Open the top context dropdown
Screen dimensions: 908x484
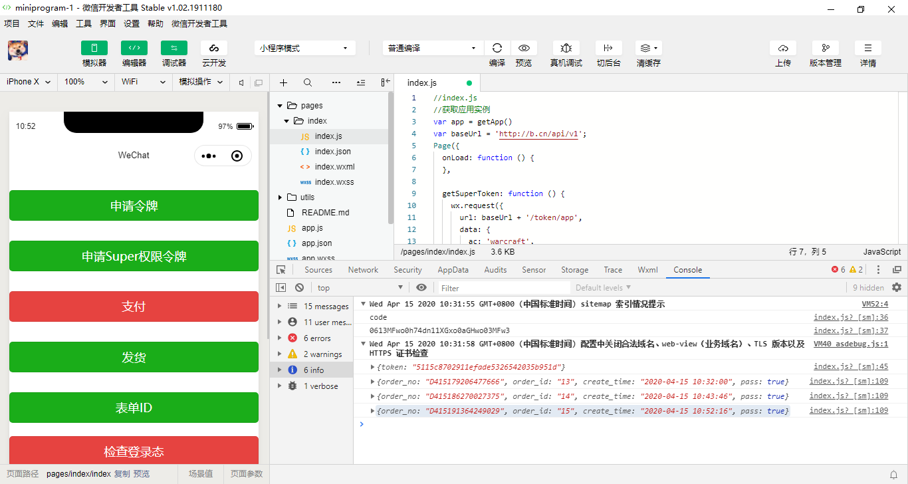pyautogui.click(x=360, y=288)
